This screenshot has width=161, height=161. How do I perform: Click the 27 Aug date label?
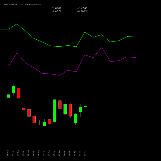pos(54,153)
